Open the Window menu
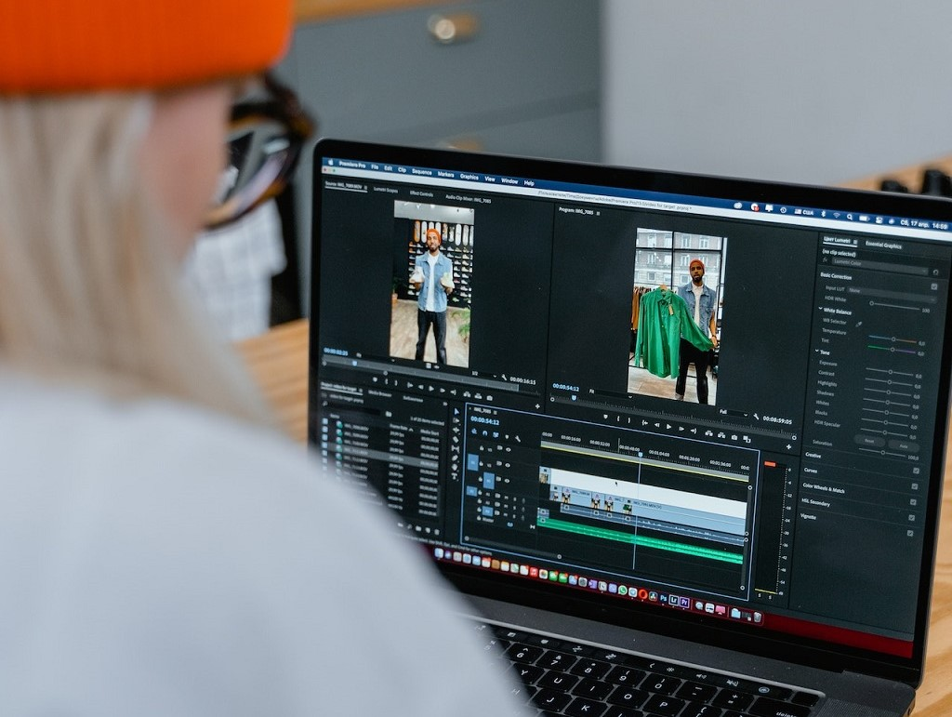The height and width of the screenshot is (717, 952). click(509, 181)
